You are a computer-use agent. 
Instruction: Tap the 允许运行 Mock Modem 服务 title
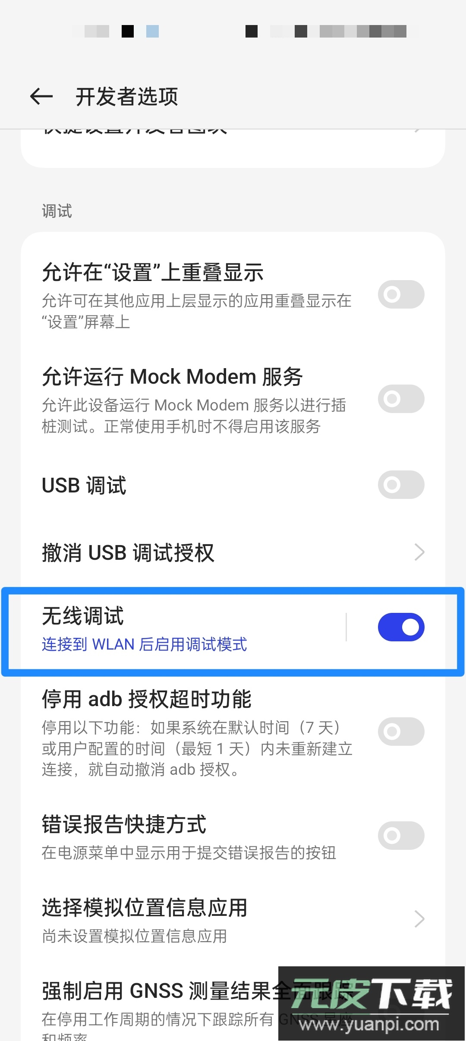(172, 376)
